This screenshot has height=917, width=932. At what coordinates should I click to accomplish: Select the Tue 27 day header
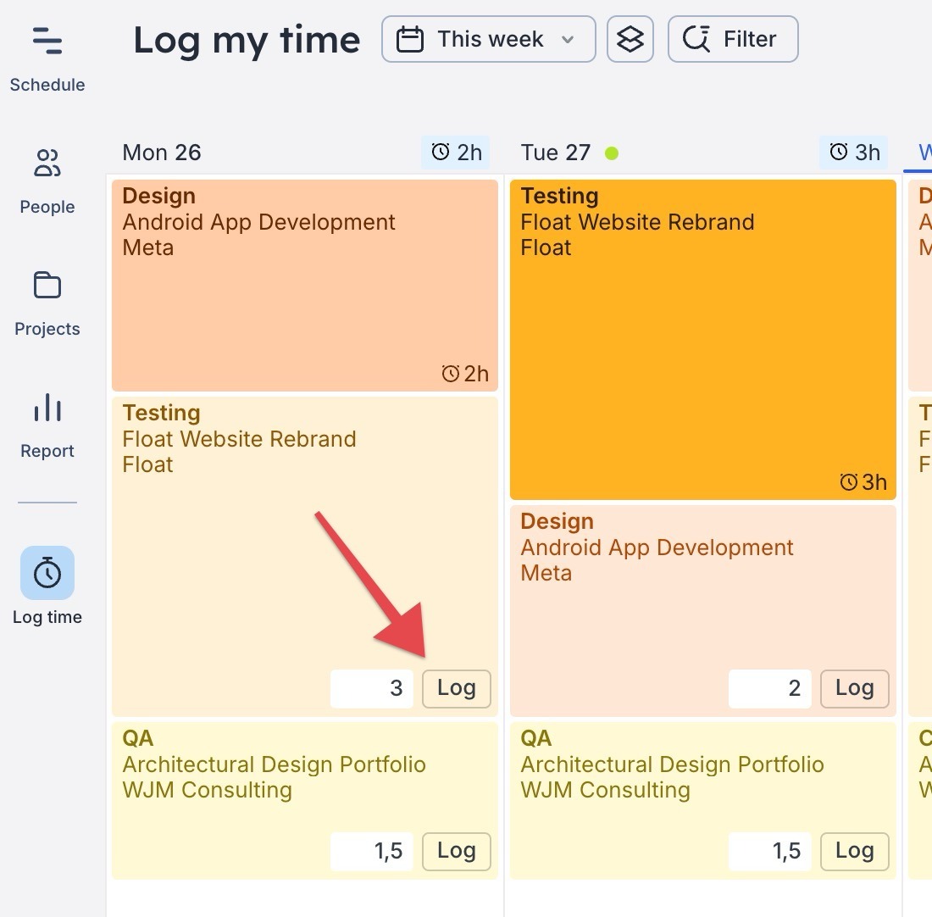[x=556, y=153]
